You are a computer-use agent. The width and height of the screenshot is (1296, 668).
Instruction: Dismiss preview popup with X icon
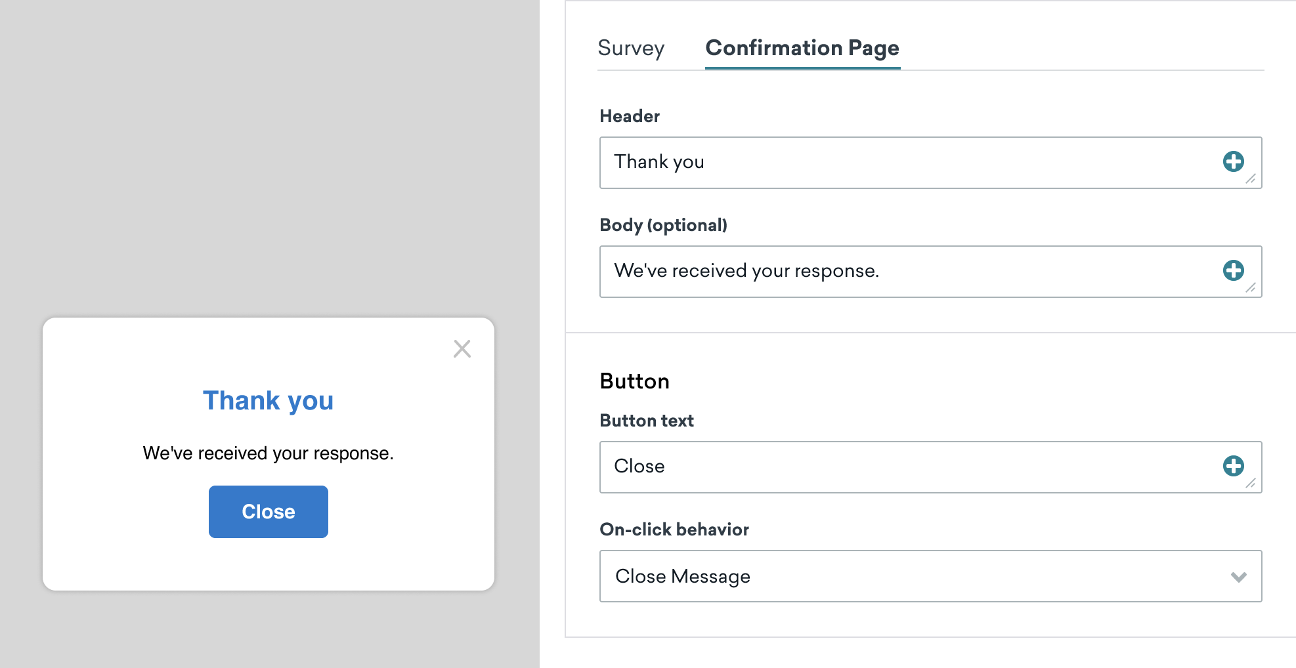click(462, 348)
